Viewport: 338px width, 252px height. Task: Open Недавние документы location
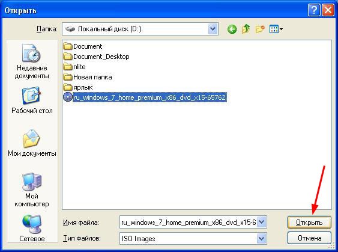coord(32,62)
